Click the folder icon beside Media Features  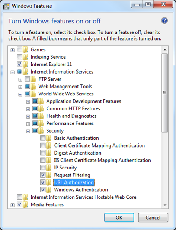point(25,204)
